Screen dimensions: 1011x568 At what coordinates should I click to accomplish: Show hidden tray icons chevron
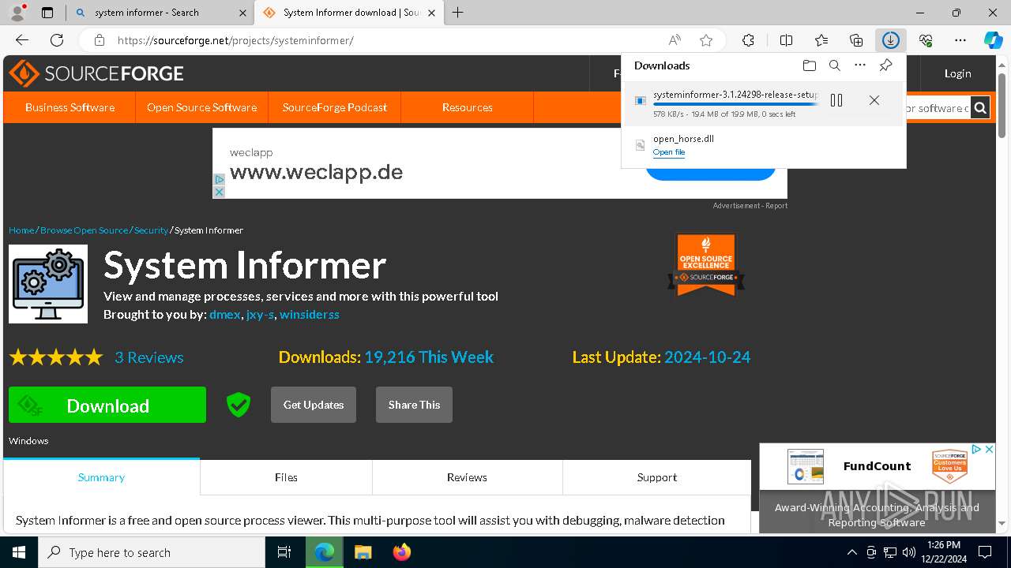tap(851, 552)
